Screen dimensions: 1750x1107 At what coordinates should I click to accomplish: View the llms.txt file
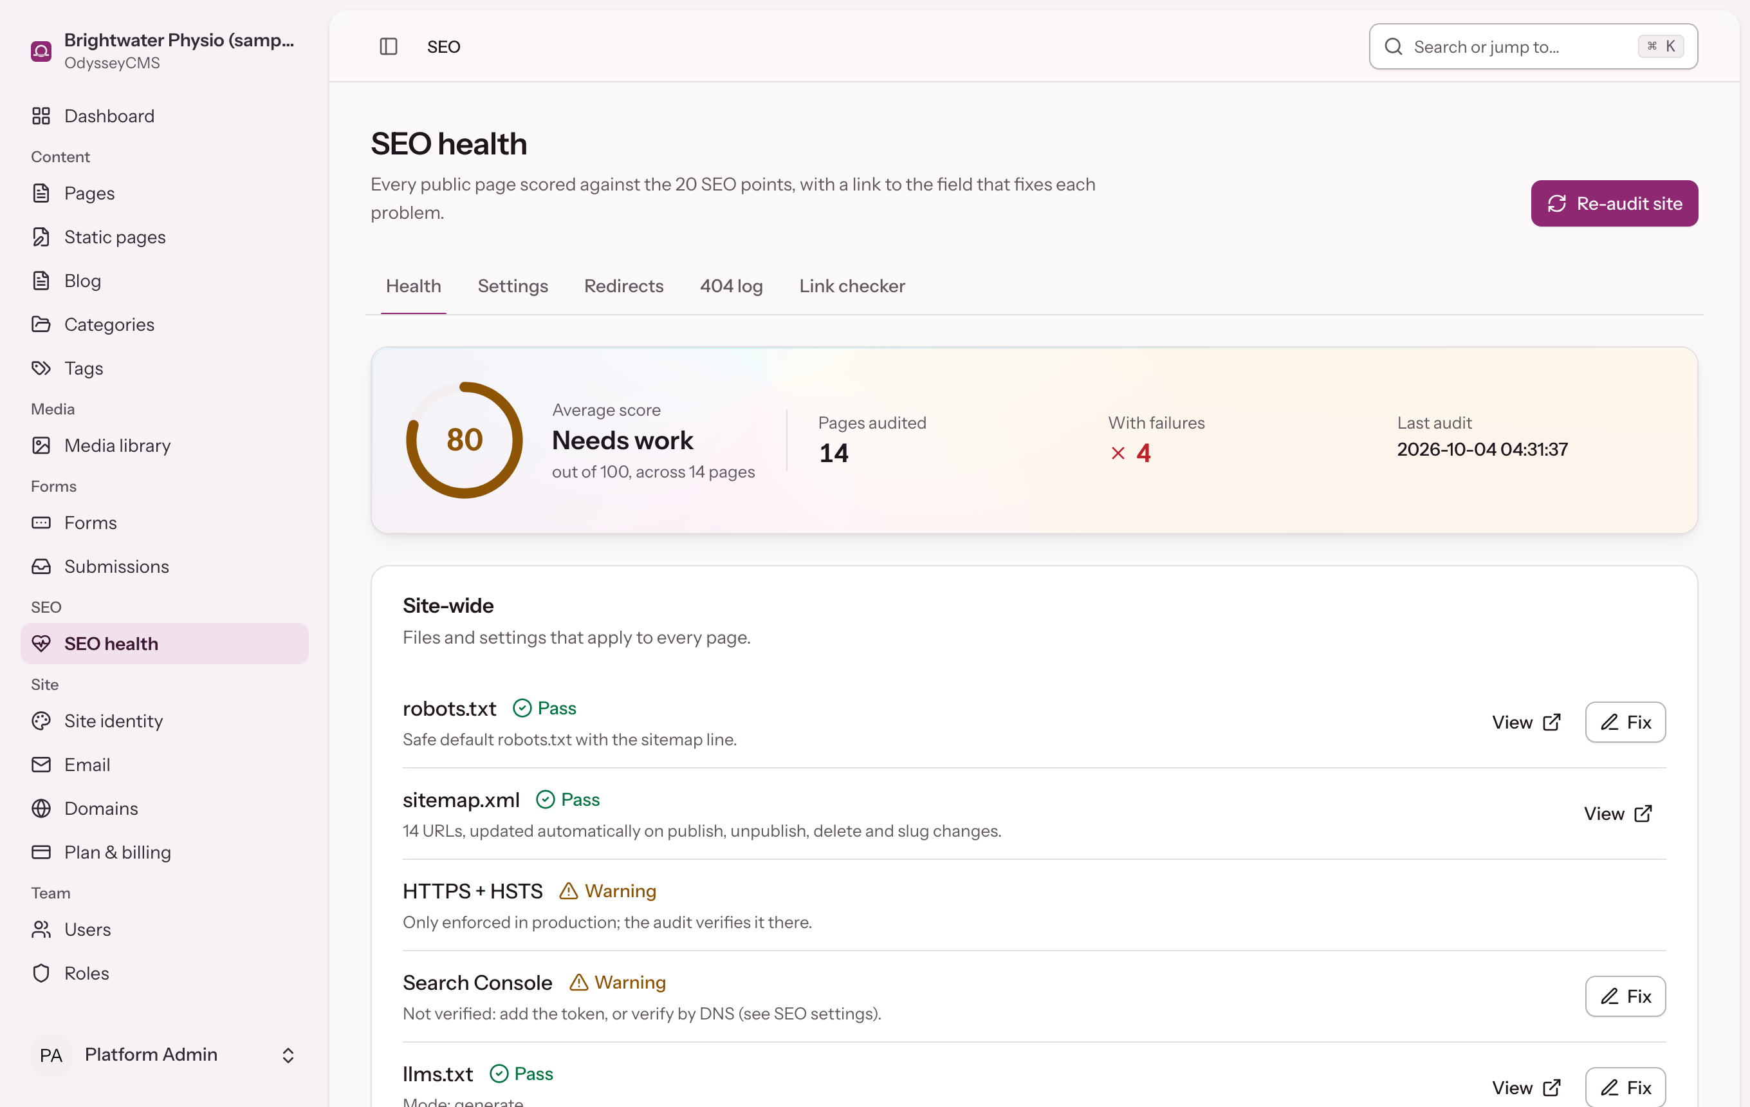tap(1526, 1088)
